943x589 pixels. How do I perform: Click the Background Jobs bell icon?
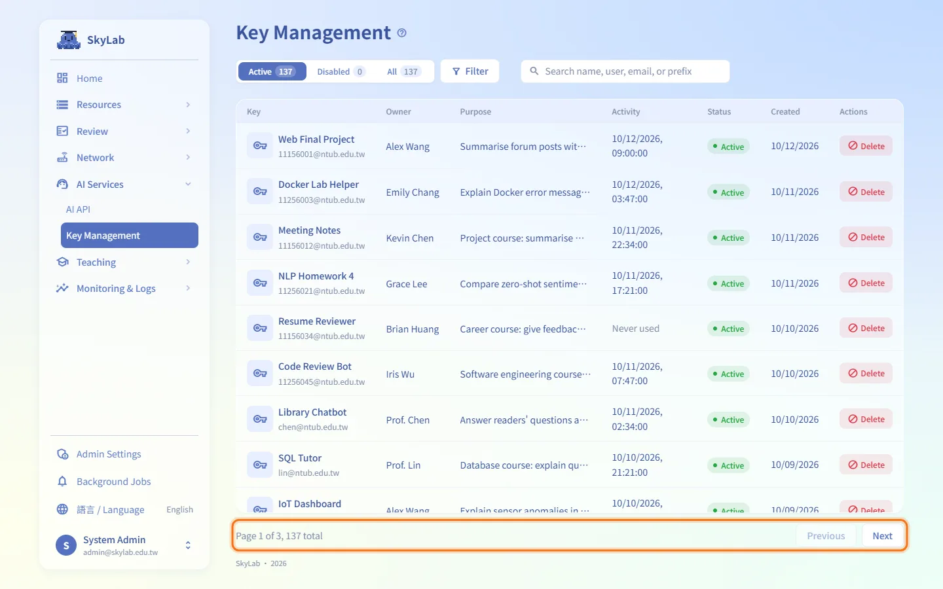pyautogui.click(x=62, y=482)
